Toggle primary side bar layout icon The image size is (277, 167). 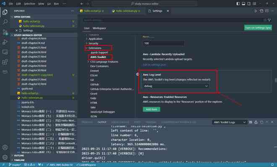[x=238, y=4]
